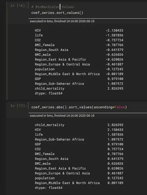Viewport: 147px width, 195px height.
Task: Click the -0.001109 value
Action: pyautogui.click(x=114, y=74)
